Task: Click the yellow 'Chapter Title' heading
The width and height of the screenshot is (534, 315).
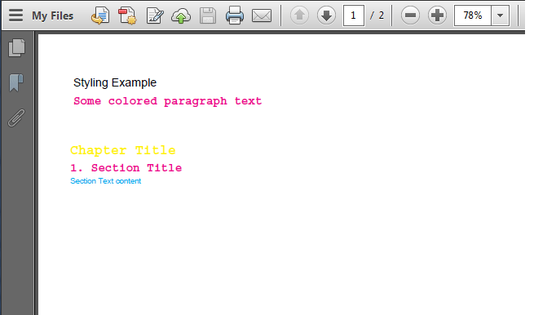Action: click(123, 150)
